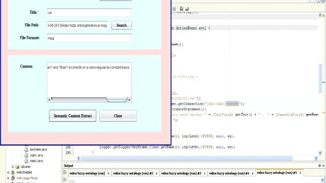The width and height of the screenshot is (326, 183).
Task: Click the editor horizontal scrollbar left arrow
Action: 78,158
